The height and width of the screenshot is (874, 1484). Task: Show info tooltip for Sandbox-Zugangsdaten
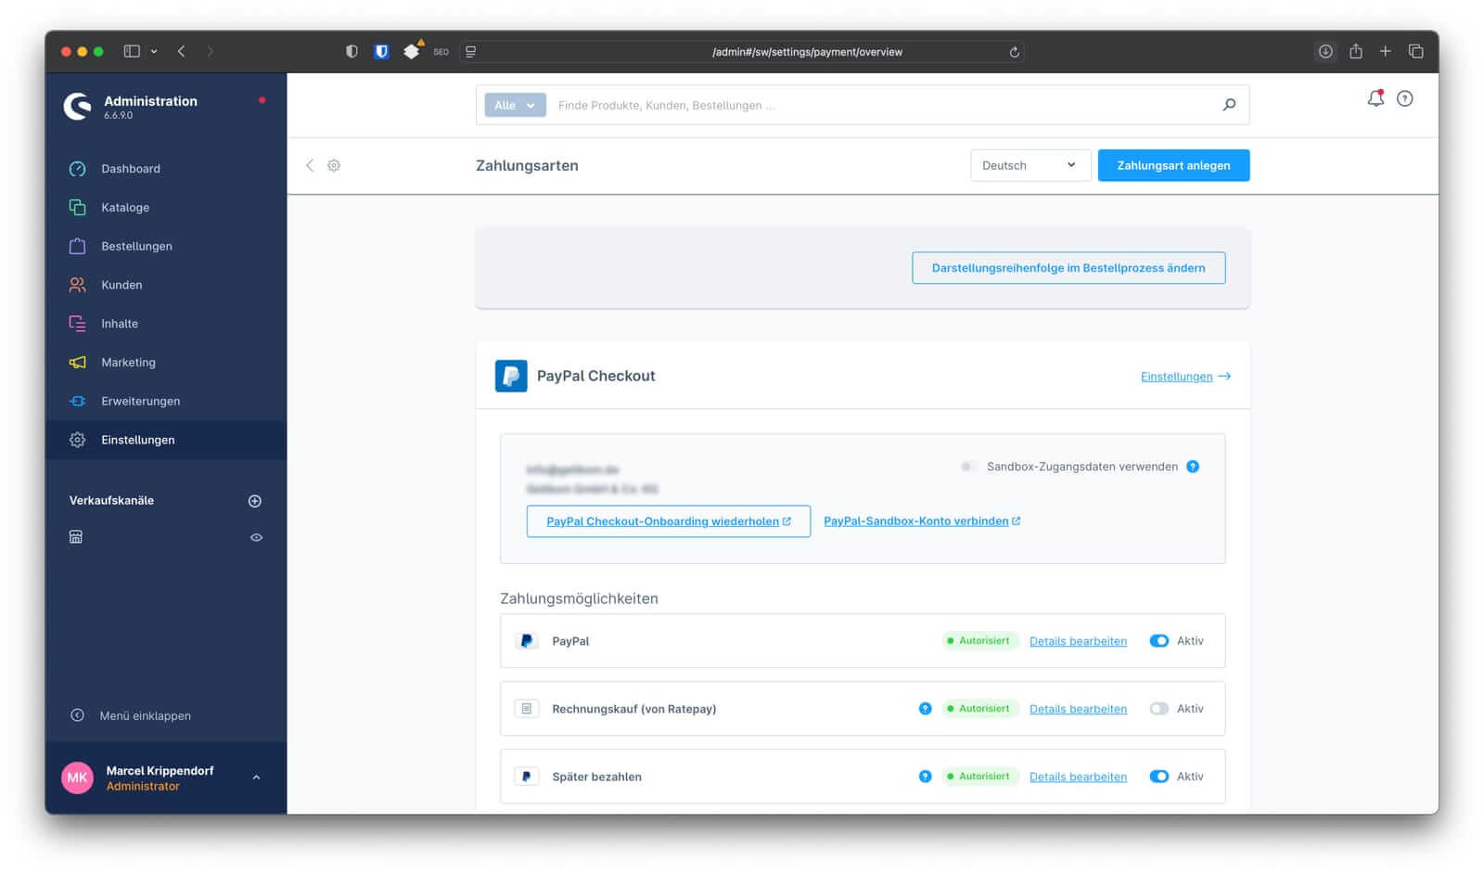(x=1193, y=467)
